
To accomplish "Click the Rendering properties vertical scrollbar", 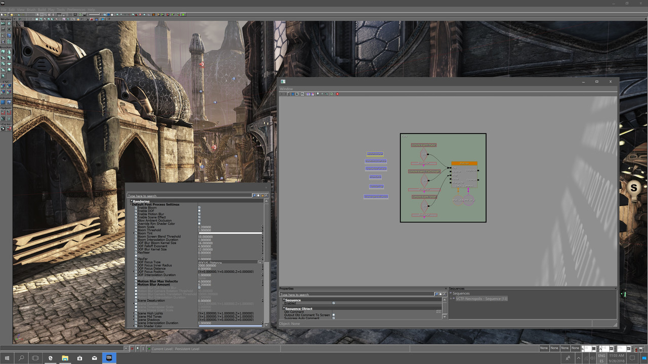I will 266,263.
